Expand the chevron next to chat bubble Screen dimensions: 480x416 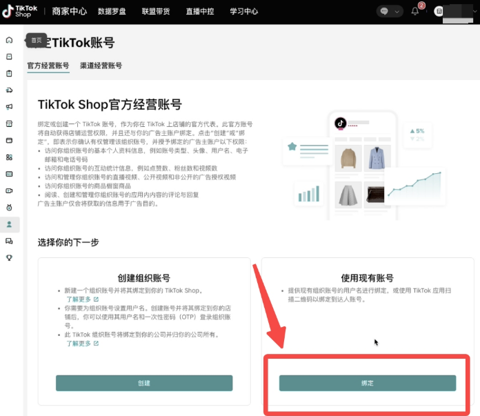[x=397, y=12]
